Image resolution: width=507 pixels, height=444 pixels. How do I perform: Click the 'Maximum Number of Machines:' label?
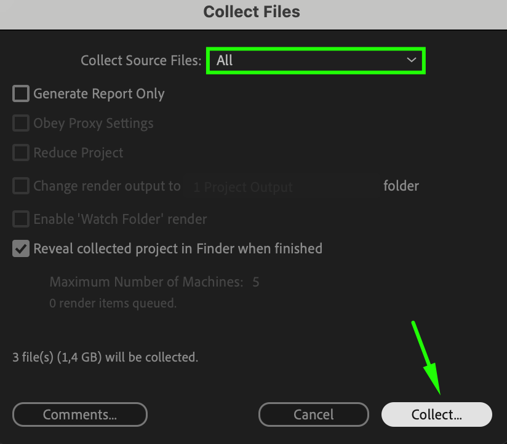click(x=146, y=282)
